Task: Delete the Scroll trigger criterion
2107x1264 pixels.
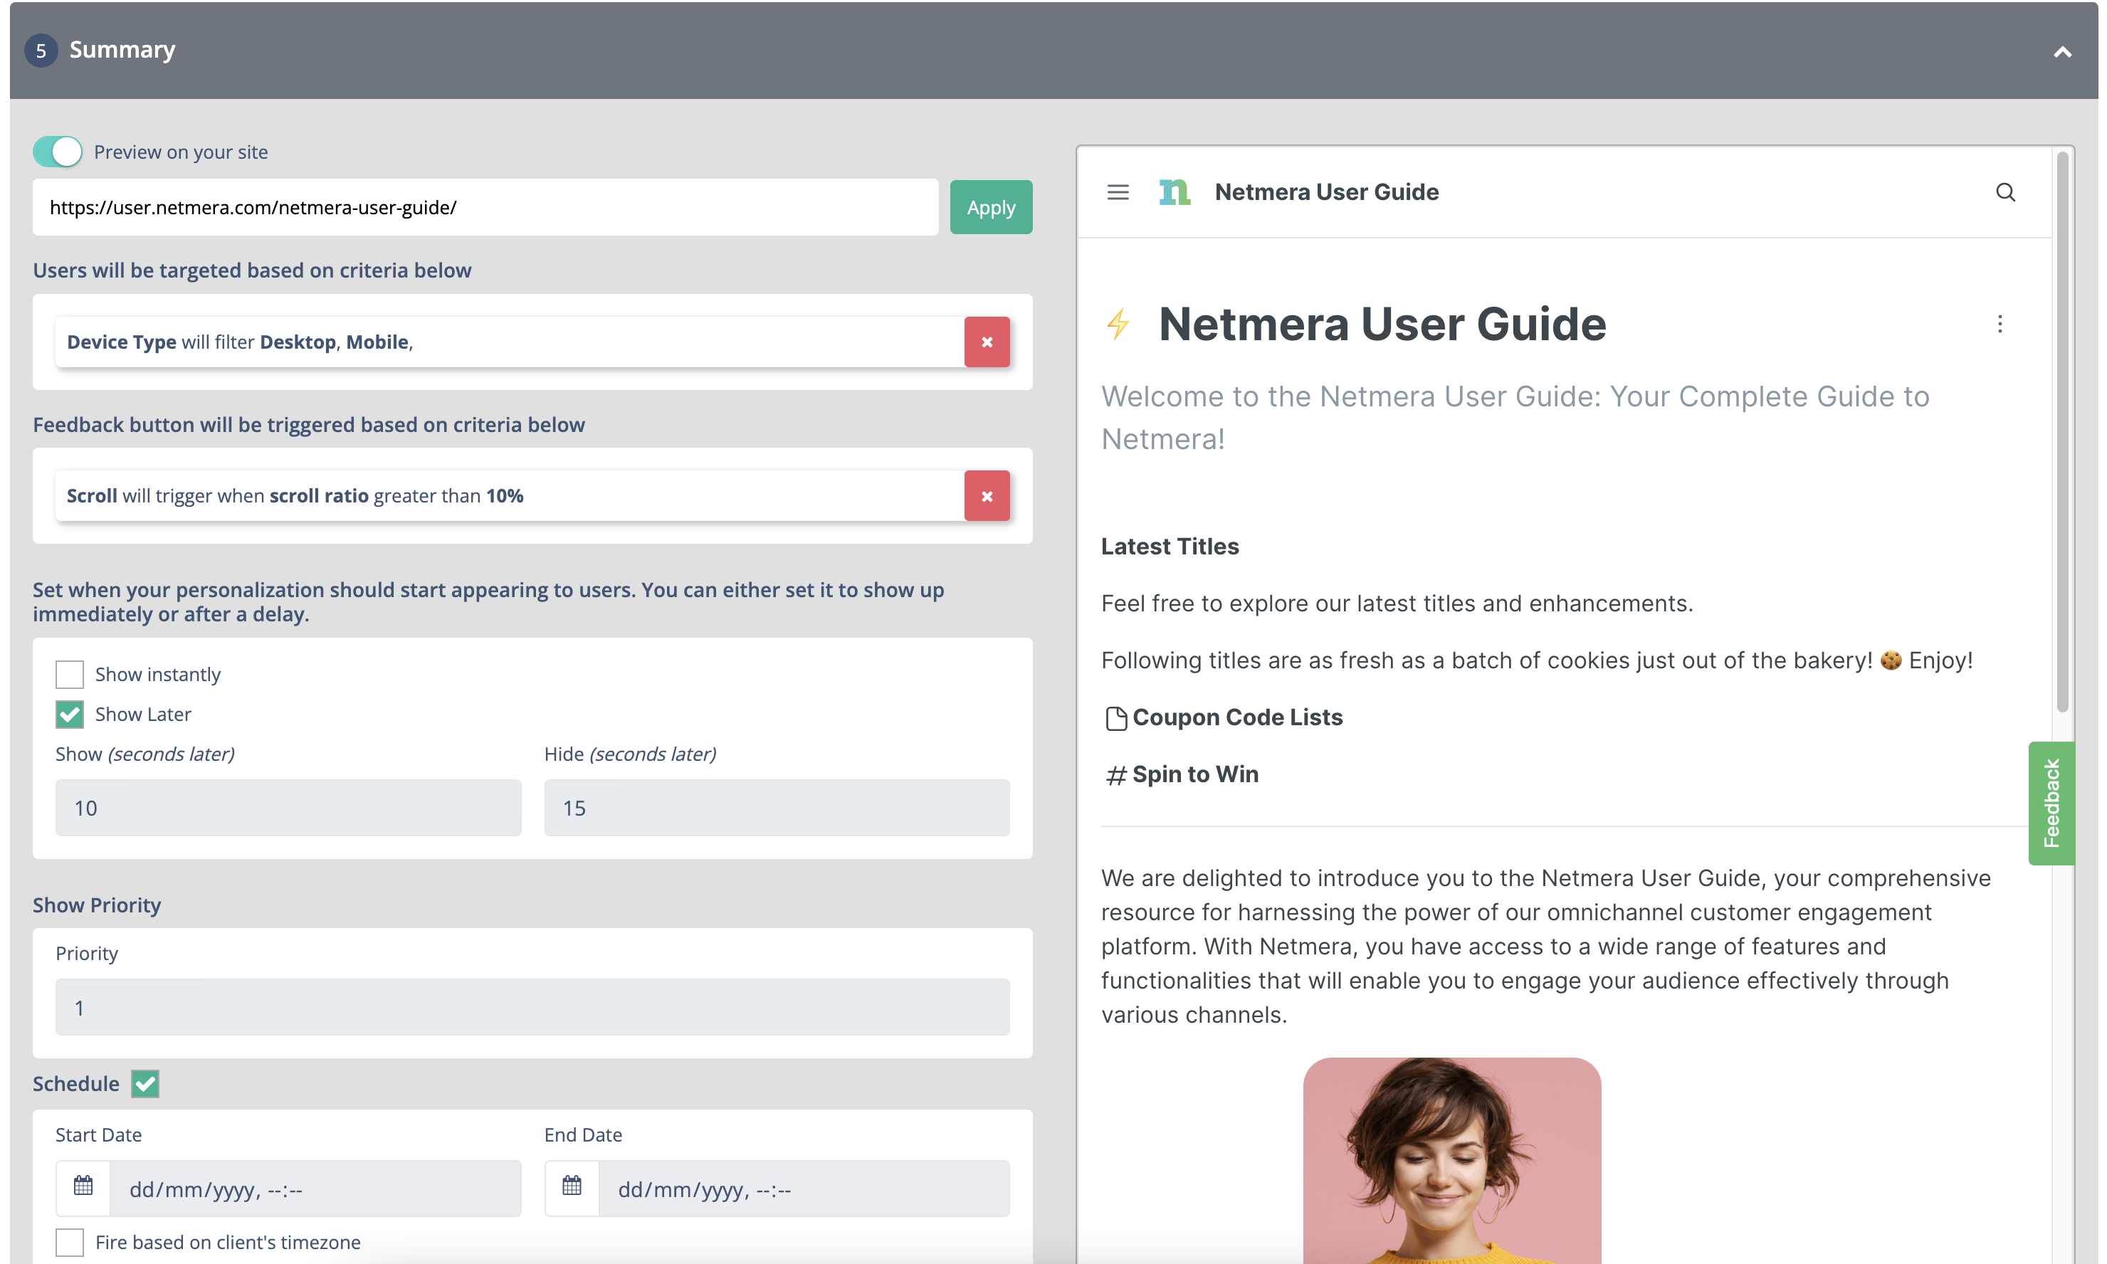Action: pos(986,496)
